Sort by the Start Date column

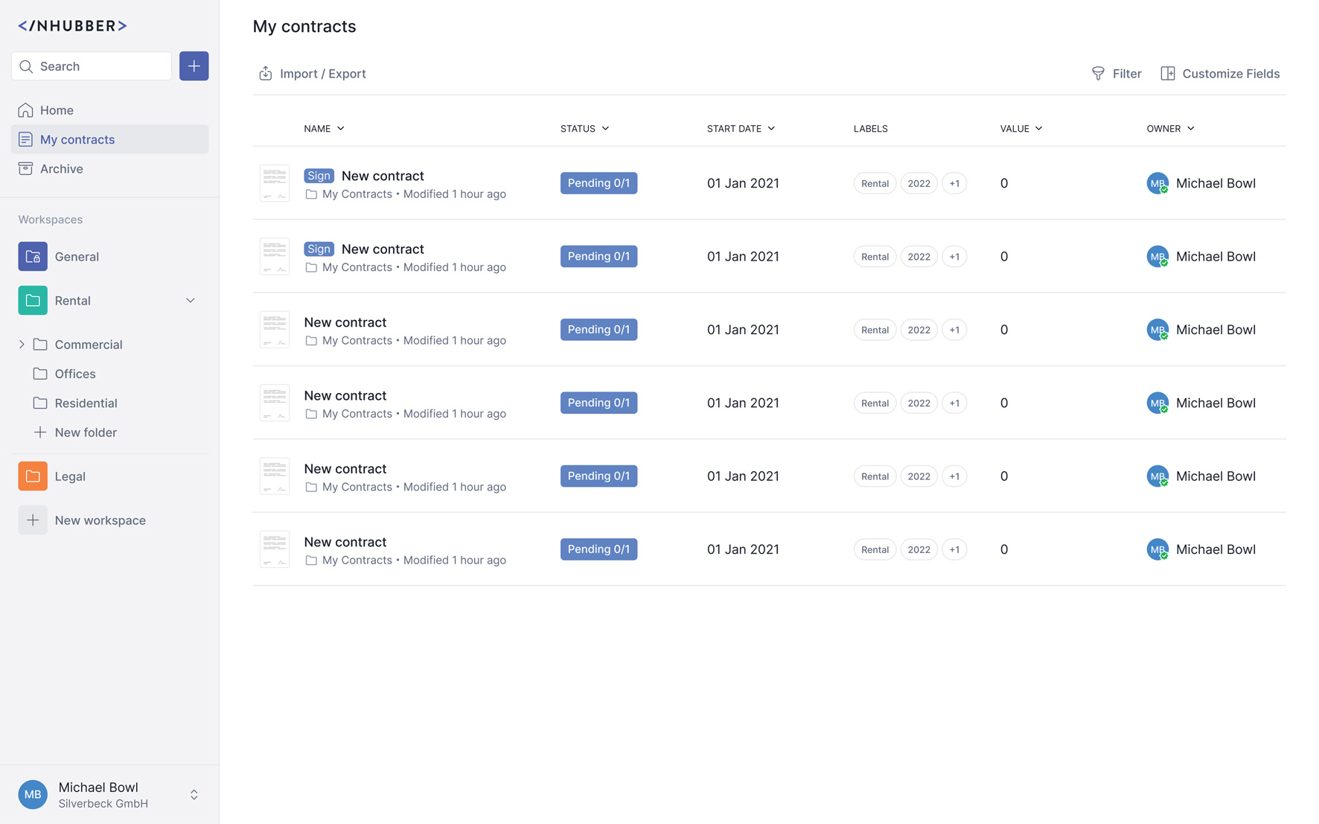coord(740,129)
